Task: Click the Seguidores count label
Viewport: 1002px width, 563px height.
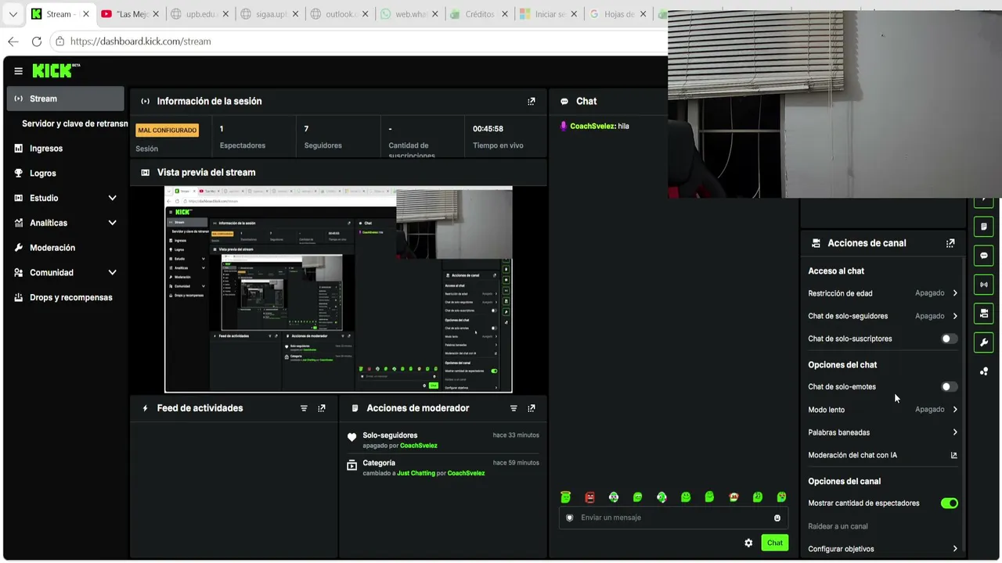Action: [x=323, y=145]
